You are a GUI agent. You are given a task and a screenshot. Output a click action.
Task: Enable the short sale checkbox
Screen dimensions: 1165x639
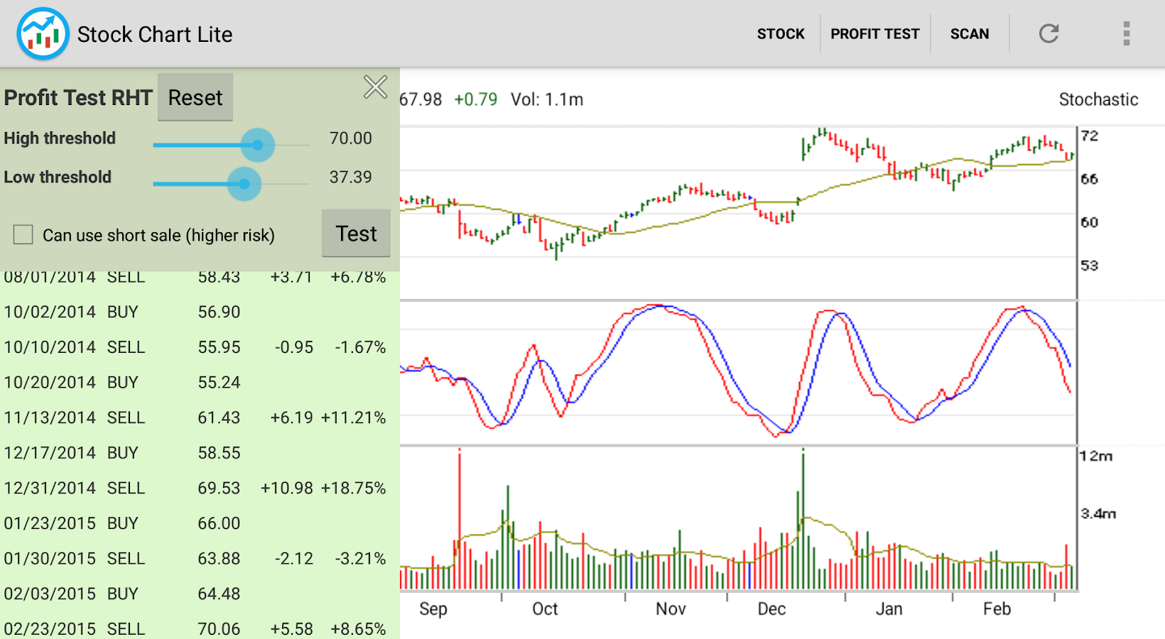point(23,235)
